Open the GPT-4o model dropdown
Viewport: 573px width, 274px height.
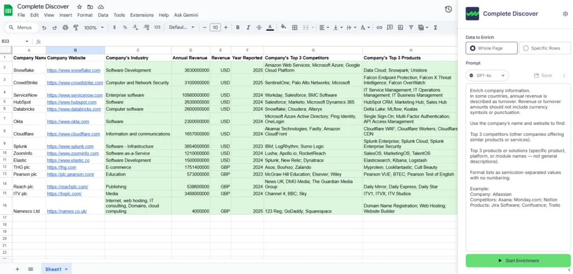487,75
